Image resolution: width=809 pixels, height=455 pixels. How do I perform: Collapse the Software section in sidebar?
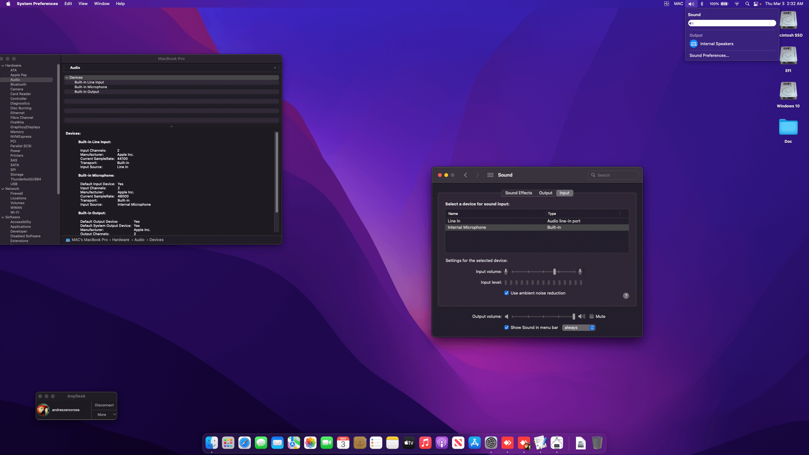[3, 217]
